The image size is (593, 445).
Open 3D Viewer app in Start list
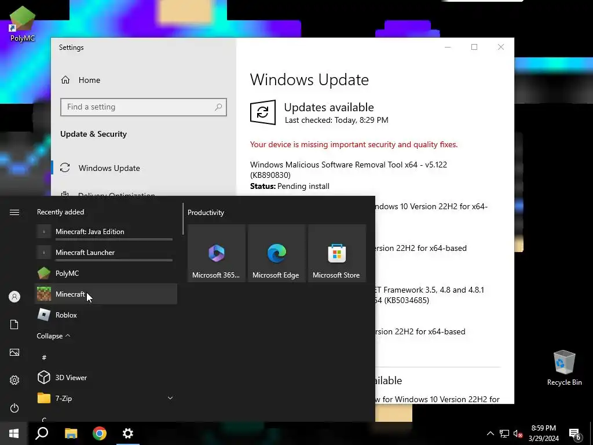105,378
